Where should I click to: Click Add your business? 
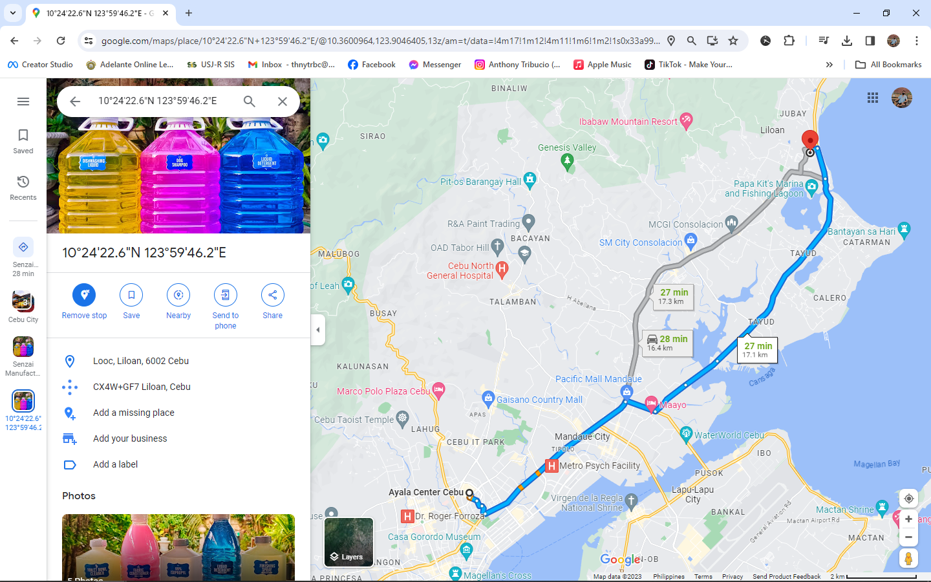130,438
